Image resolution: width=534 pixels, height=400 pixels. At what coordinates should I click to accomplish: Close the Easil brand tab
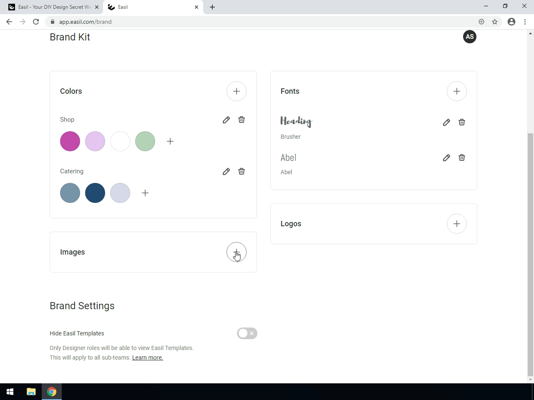[196, 7]
